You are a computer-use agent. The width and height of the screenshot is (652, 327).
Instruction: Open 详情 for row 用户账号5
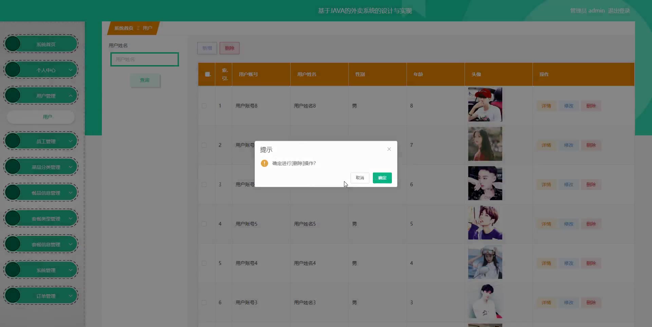(x=546, y=224)
